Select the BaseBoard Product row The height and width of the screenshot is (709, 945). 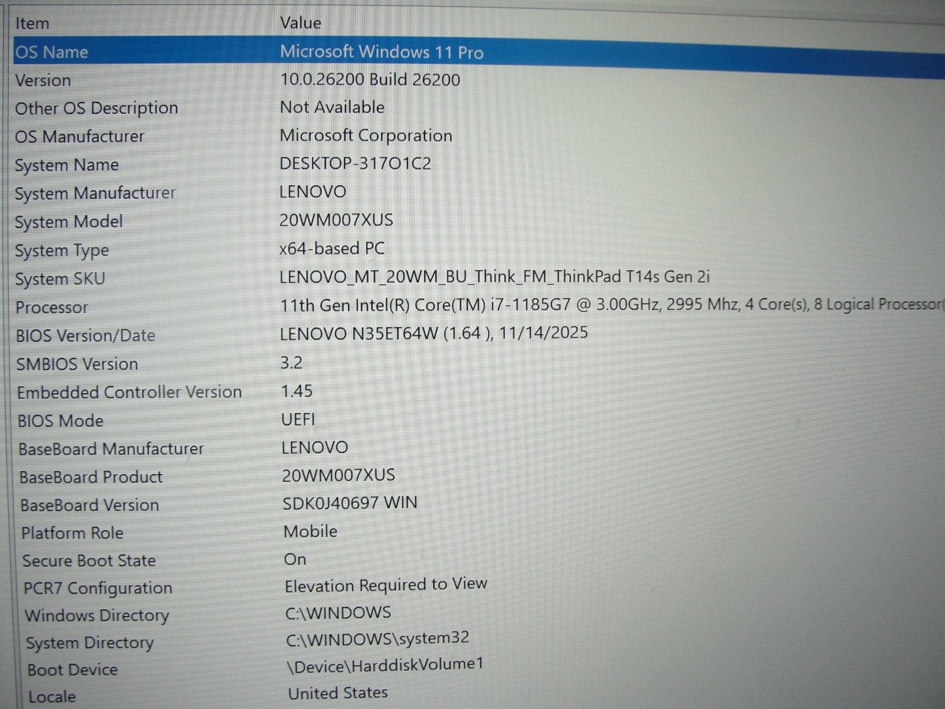[90, 477]
